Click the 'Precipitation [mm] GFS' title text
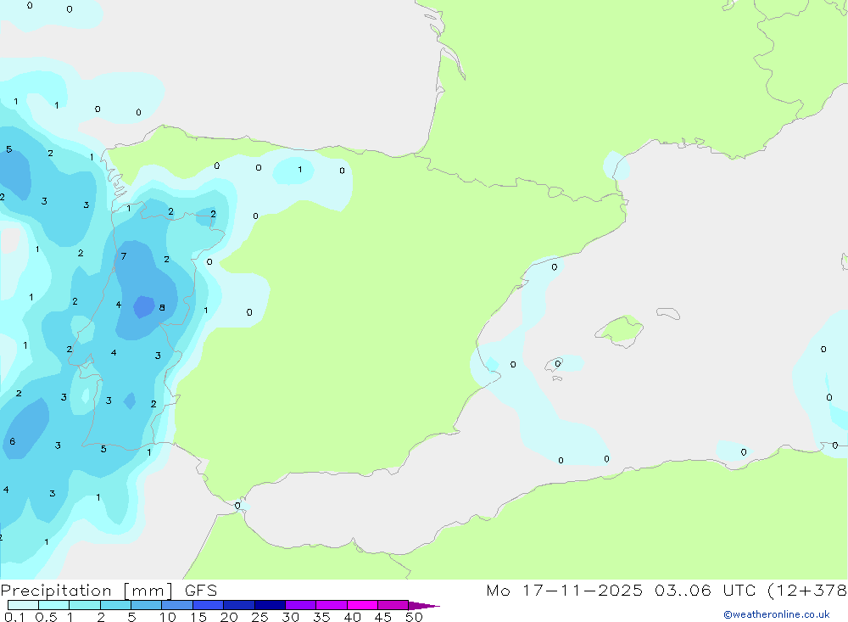Image resolution: width=848 pixels, height=622 pixels. [x=109, y=591]
